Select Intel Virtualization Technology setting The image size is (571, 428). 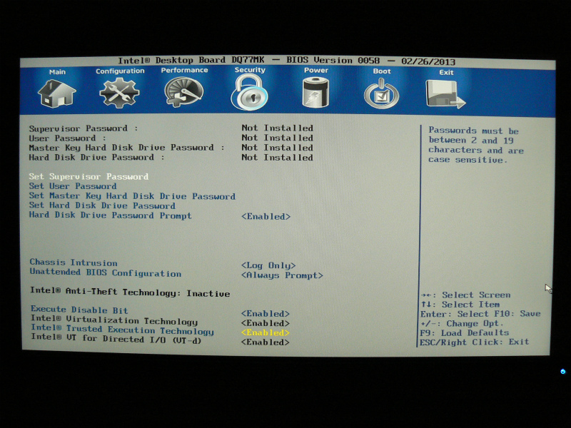(x=114, y=320)
